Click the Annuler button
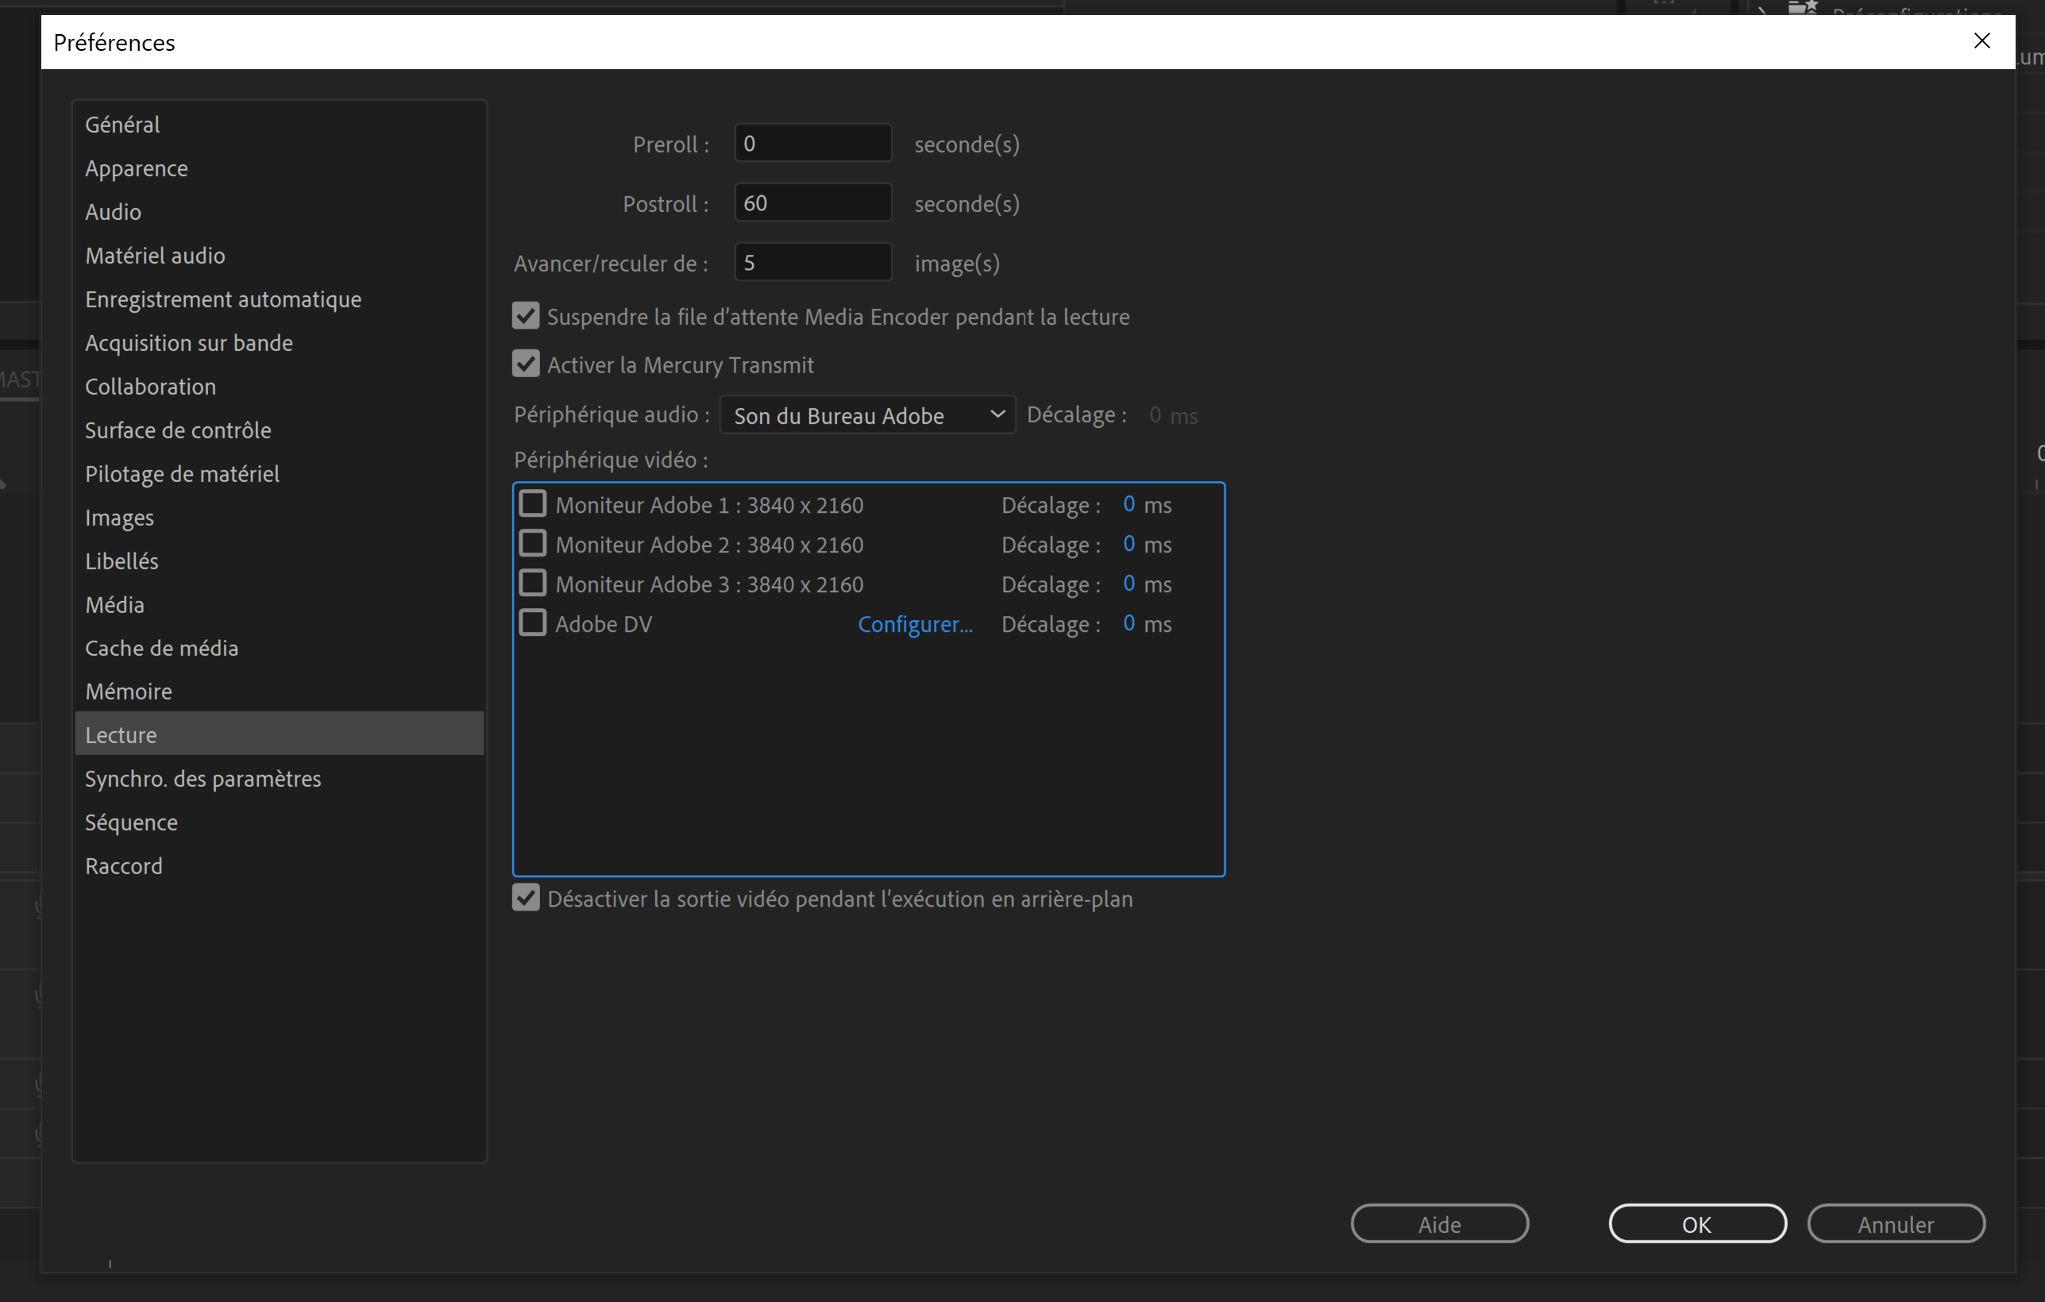The image size is (2045, 1302). coord(1896,1224)
